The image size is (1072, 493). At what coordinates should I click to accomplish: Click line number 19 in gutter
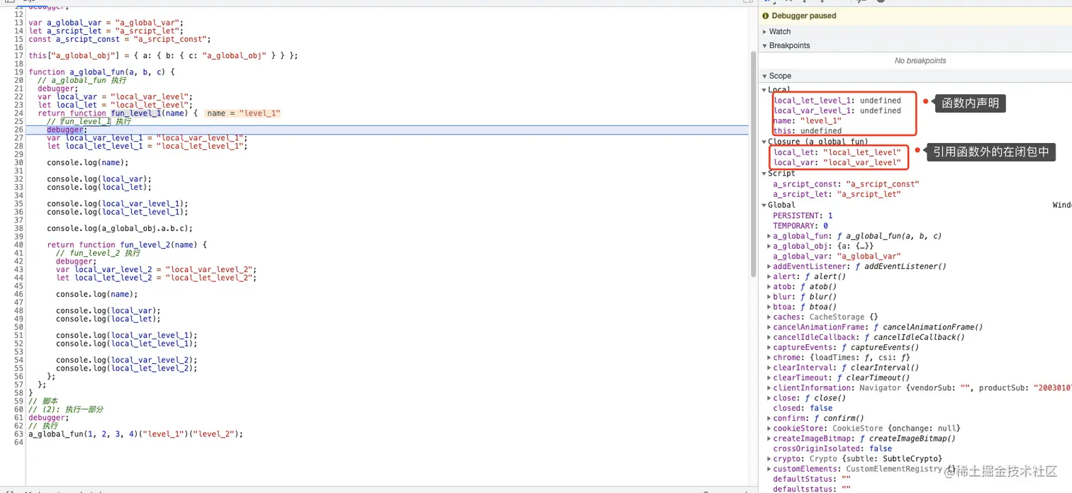click(x=19, y=72)
